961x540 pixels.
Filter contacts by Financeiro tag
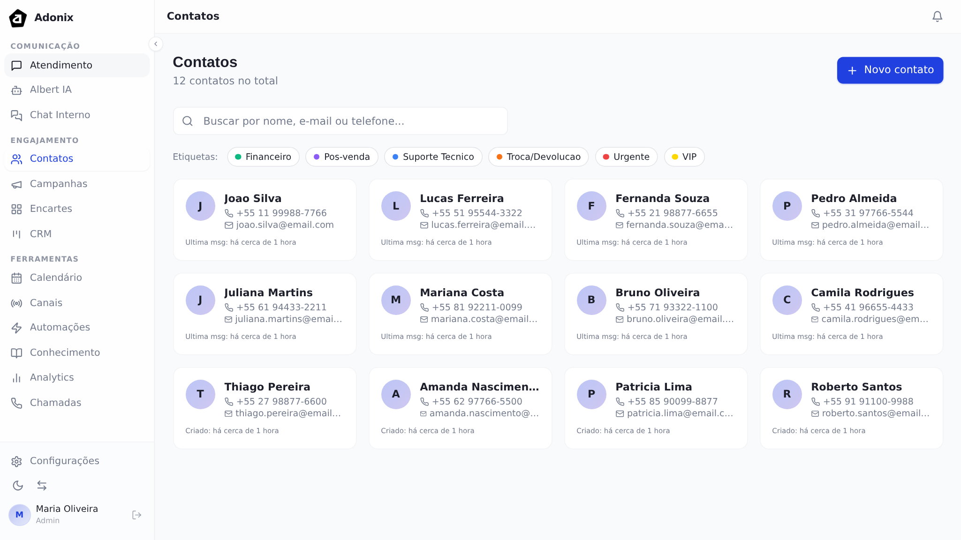[x=263, y=157]
